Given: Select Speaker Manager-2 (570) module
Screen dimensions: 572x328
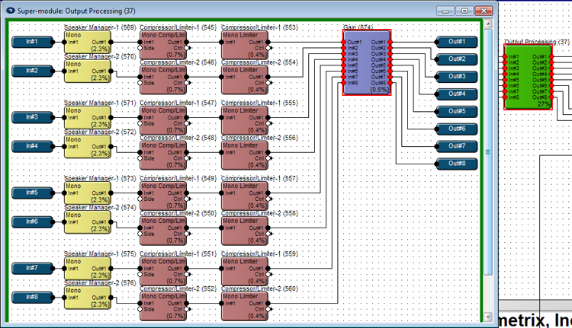Looking at the screenshot, I should pos(88,72).
